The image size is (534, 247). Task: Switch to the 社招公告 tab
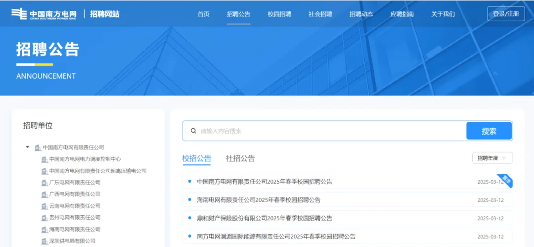click(x=240, y=158)
